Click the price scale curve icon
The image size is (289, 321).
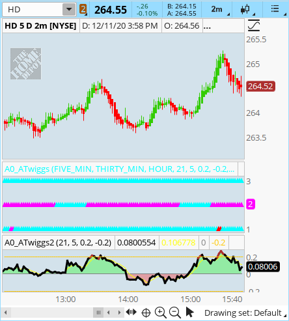point(254,25)
